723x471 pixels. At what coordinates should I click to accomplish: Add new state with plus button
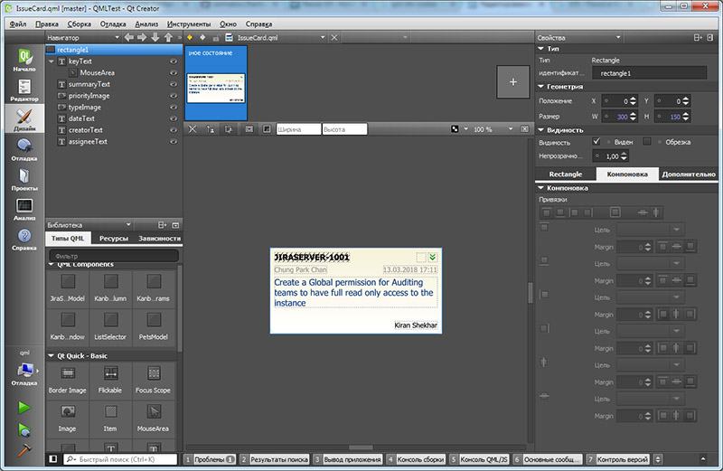[513, 82]
